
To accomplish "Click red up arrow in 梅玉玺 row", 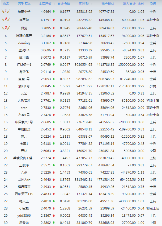I will [54, 20].
